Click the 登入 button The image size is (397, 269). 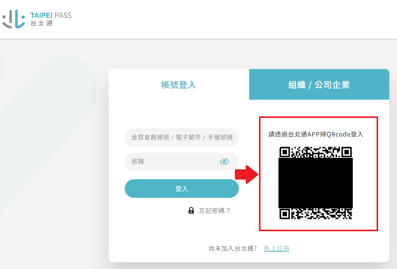[x=182, y=189]
